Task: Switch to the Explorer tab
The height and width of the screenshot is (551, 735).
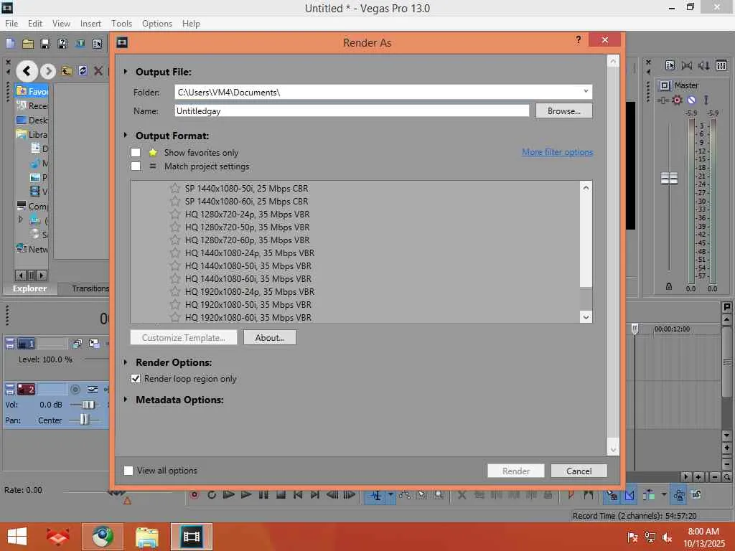Action: coord(29,288)
